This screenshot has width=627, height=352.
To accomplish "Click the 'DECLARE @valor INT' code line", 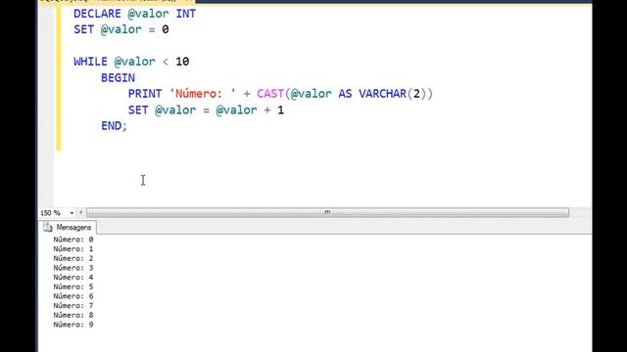I will 135,14.
